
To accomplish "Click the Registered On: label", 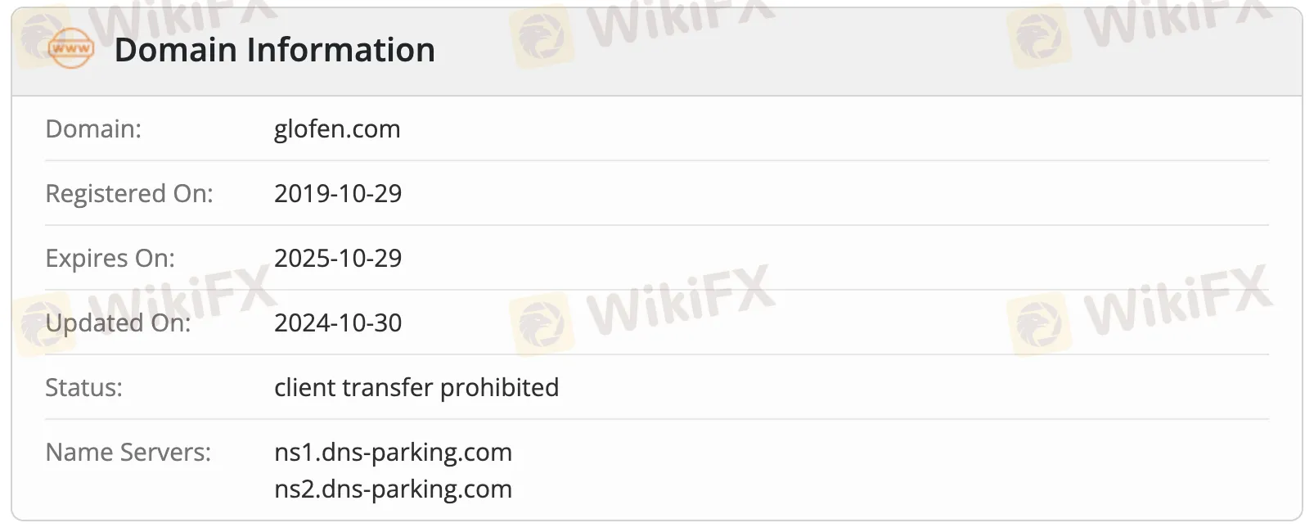I will pos(129,194).
